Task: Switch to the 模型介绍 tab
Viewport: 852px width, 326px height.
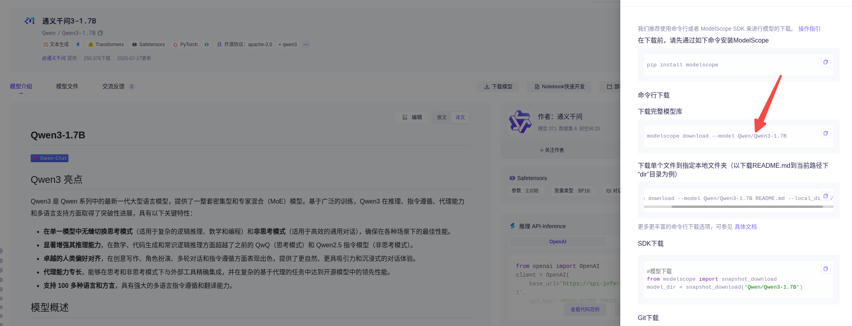Action: click(21, 86)
